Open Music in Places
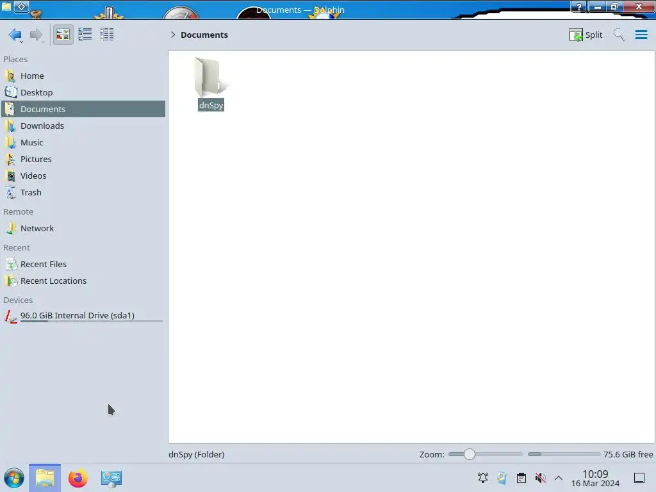Image resolution: width=656 pixels, height=492 pixels. coord(83,143)
